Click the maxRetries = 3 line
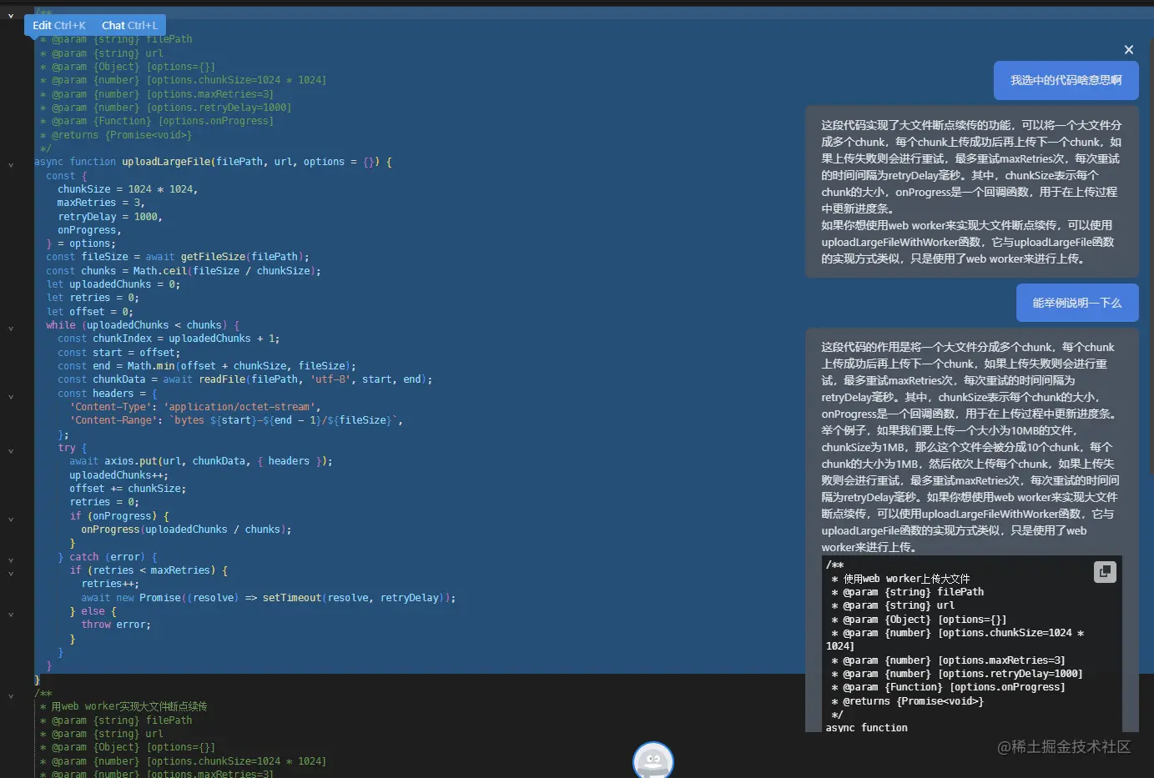The width and height of the screenshot is (1154, 778). 101,203
